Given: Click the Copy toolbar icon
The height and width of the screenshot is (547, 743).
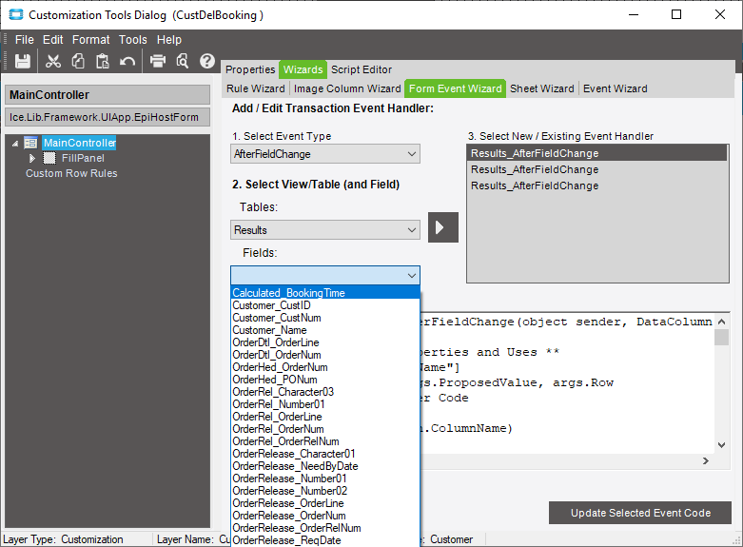Looking at the screenshot, I should (x=78, y=61).
